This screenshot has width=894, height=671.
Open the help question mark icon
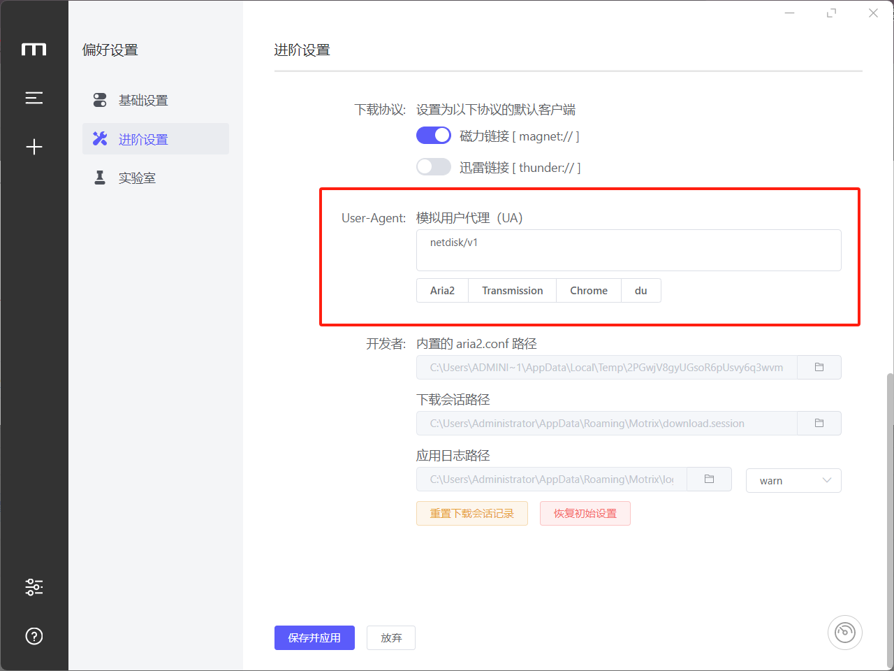click(x=34, y=636)
